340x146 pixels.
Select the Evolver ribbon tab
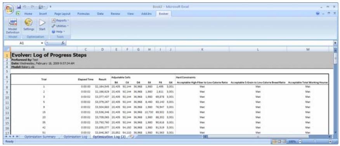click(163, 14)
